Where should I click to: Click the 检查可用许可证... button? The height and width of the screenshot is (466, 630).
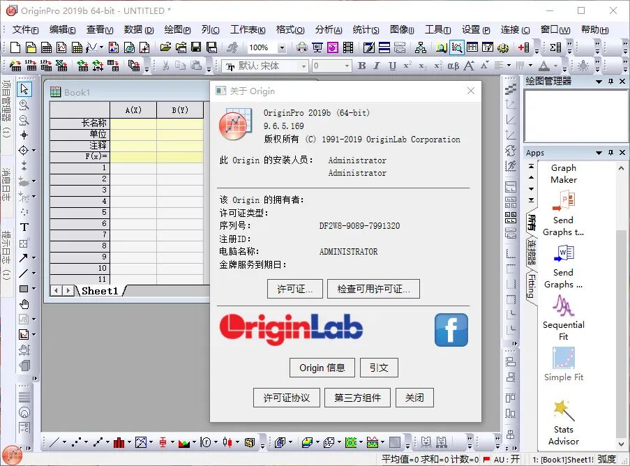tap(373, 289)
